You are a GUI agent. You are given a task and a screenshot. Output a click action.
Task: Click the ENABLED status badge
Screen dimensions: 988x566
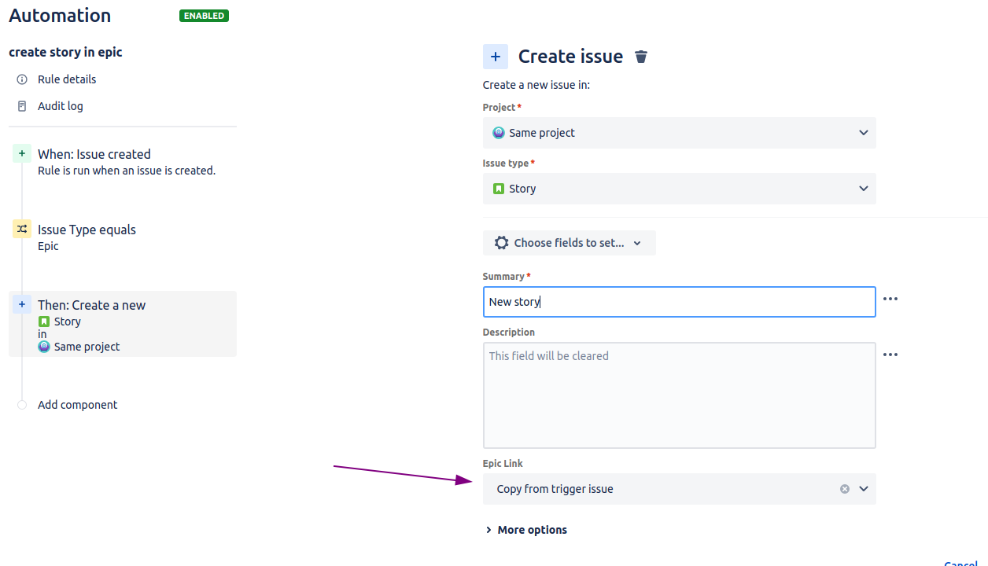[204, 15]
